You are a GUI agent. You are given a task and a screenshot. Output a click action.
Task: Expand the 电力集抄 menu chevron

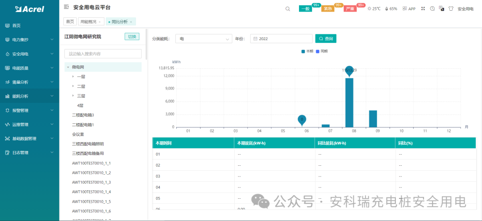52,40
